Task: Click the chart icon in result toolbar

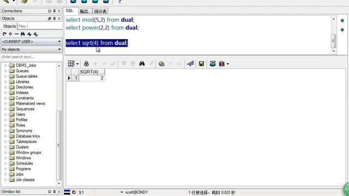Action: click(222, 64)
